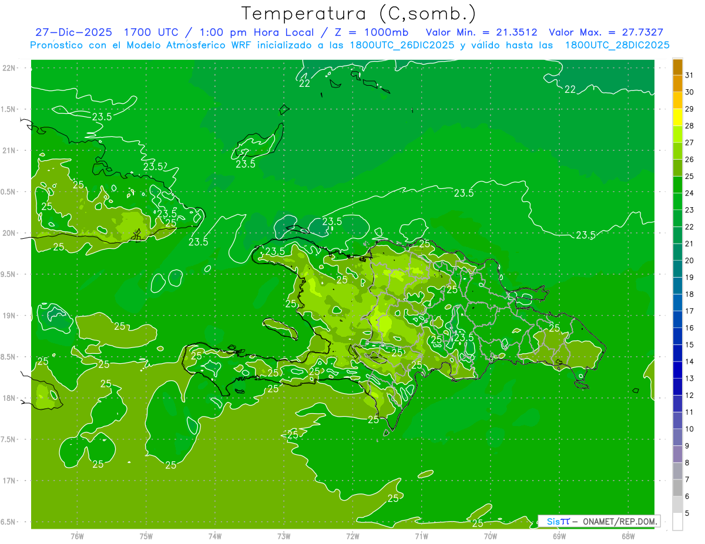The height and width of the screenshot is (544, 705).
Task: Click the "Temperatura (C,somb.)" map title
Action: pos(358,13)
